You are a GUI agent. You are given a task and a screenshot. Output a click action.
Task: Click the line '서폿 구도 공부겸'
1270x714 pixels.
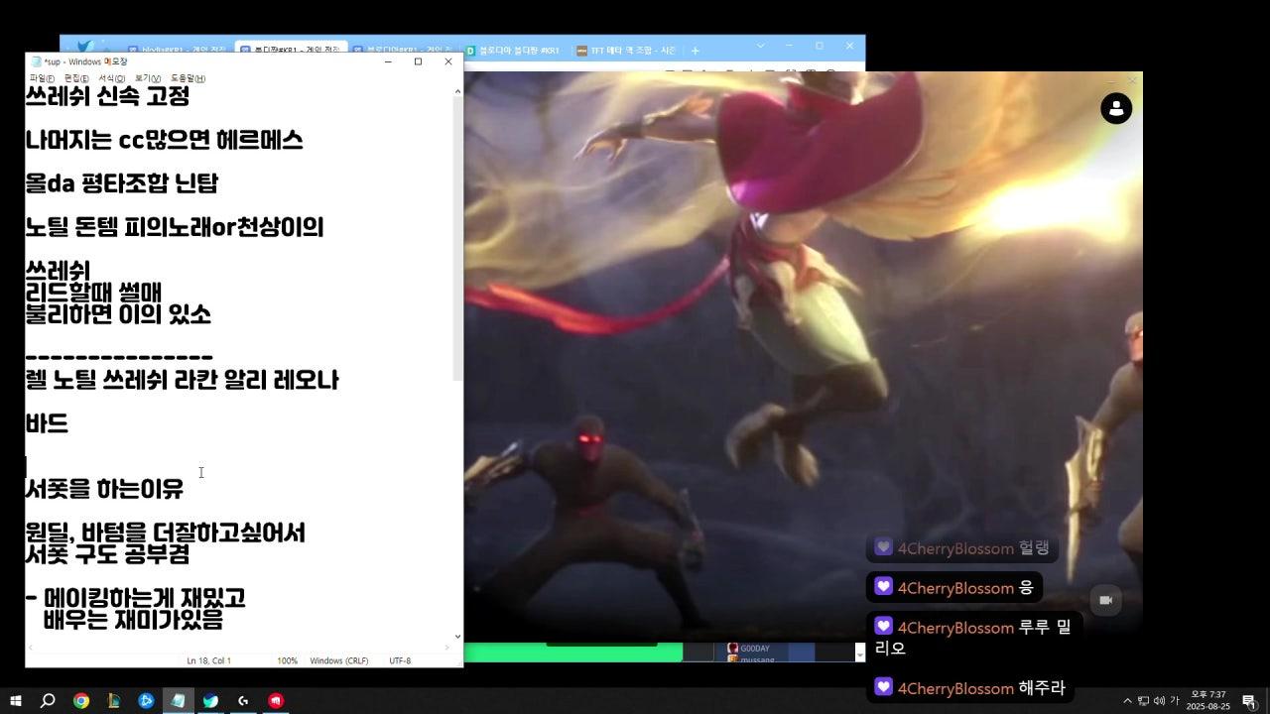tap(107, 554)
